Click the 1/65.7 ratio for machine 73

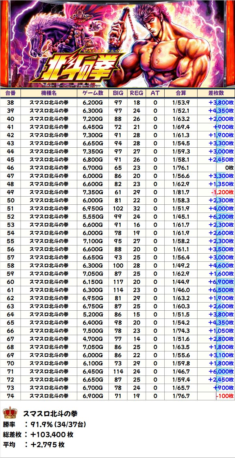click(x=181, y=388)
